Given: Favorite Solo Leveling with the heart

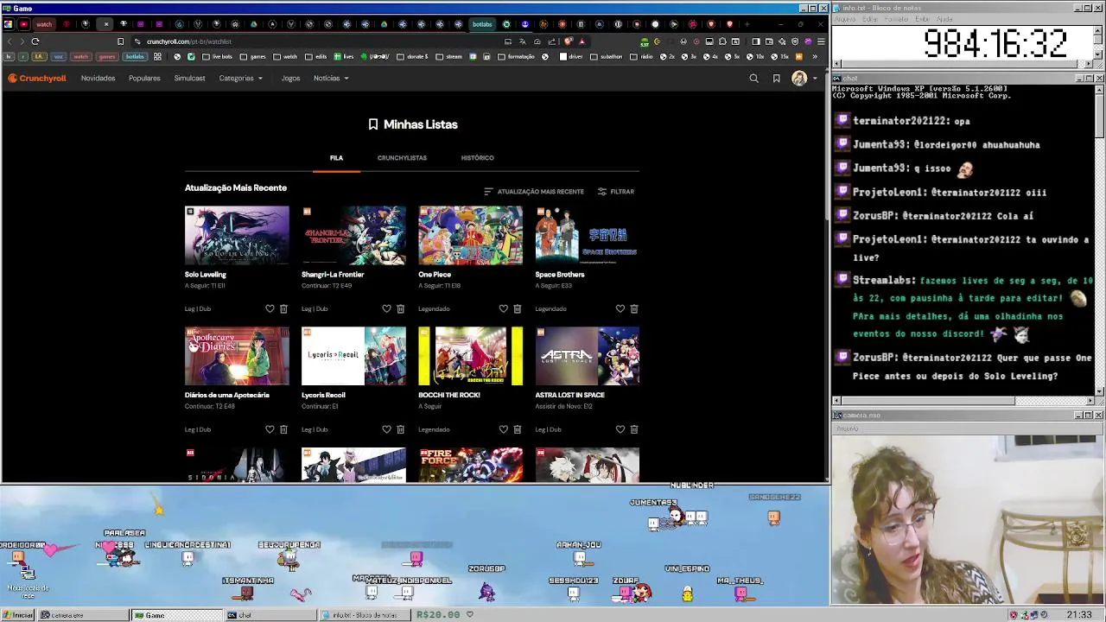Looking at the screenshot, I should [x=270, y=308].
